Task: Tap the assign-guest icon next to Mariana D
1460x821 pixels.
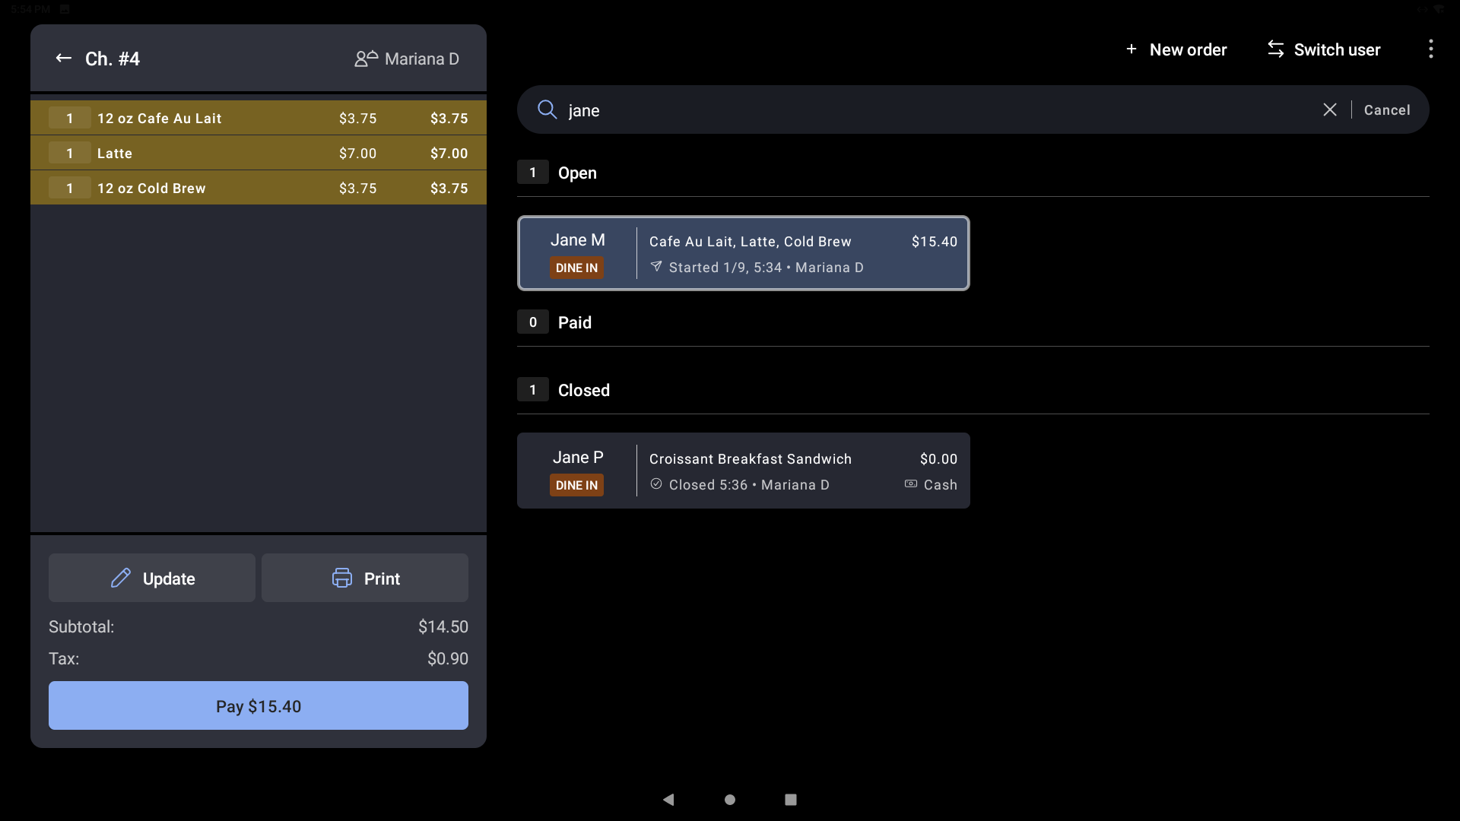Action: [366, 58]
